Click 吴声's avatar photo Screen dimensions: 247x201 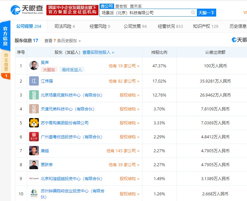coord(34,65)
